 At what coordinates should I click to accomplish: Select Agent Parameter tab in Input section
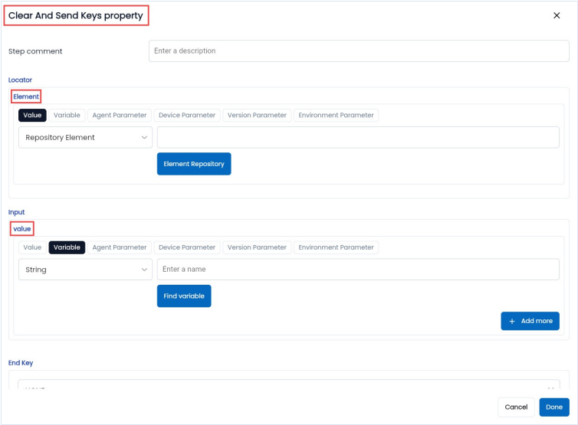pyautogui.click(x=119, y=248)
